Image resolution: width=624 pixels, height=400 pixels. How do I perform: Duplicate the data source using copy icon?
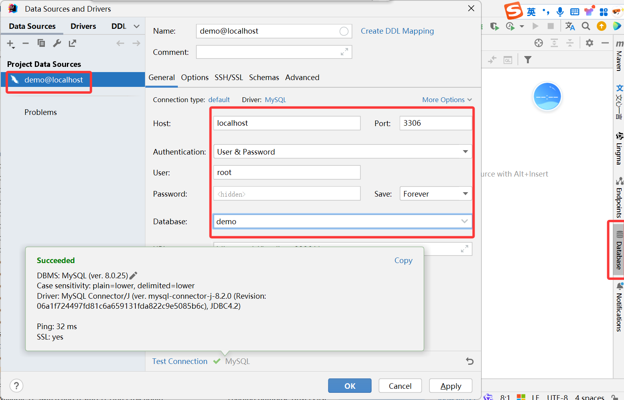(x=41, y=43)
